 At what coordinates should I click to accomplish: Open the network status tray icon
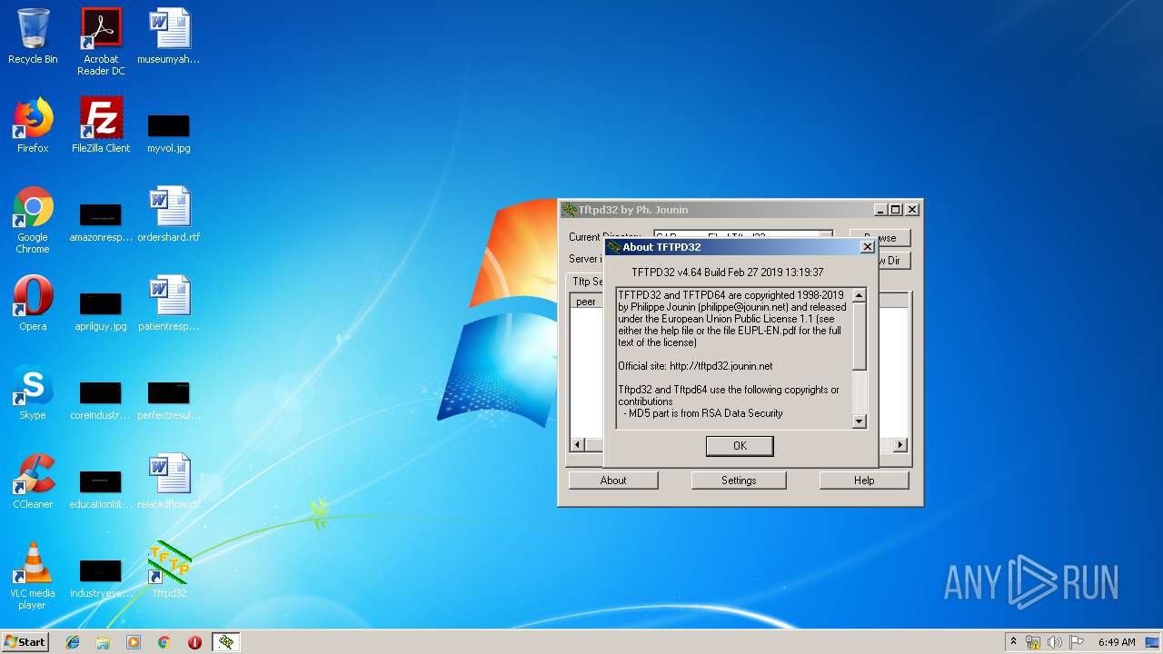[x=1033, y=642]
